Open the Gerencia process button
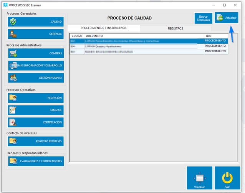This screenshot has width=245, height=193. [x=36, y=34]
